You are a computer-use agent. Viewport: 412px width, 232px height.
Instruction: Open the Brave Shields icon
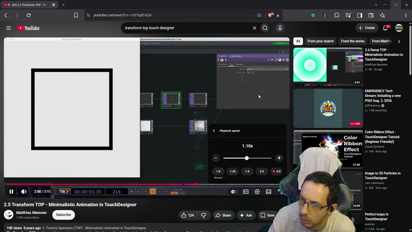pos(271,15)
